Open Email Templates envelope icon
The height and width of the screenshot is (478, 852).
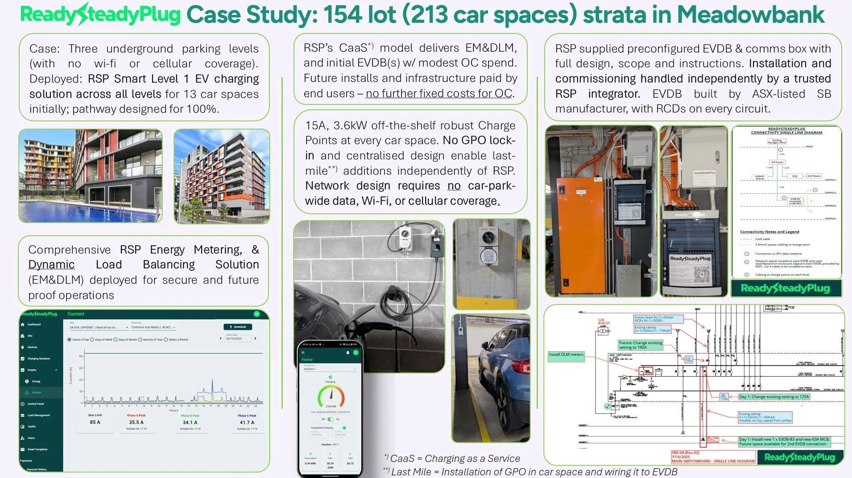coord(23,449)
